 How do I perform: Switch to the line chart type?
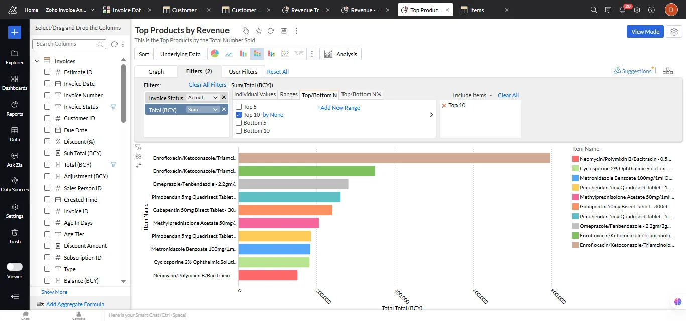[228, 54]
